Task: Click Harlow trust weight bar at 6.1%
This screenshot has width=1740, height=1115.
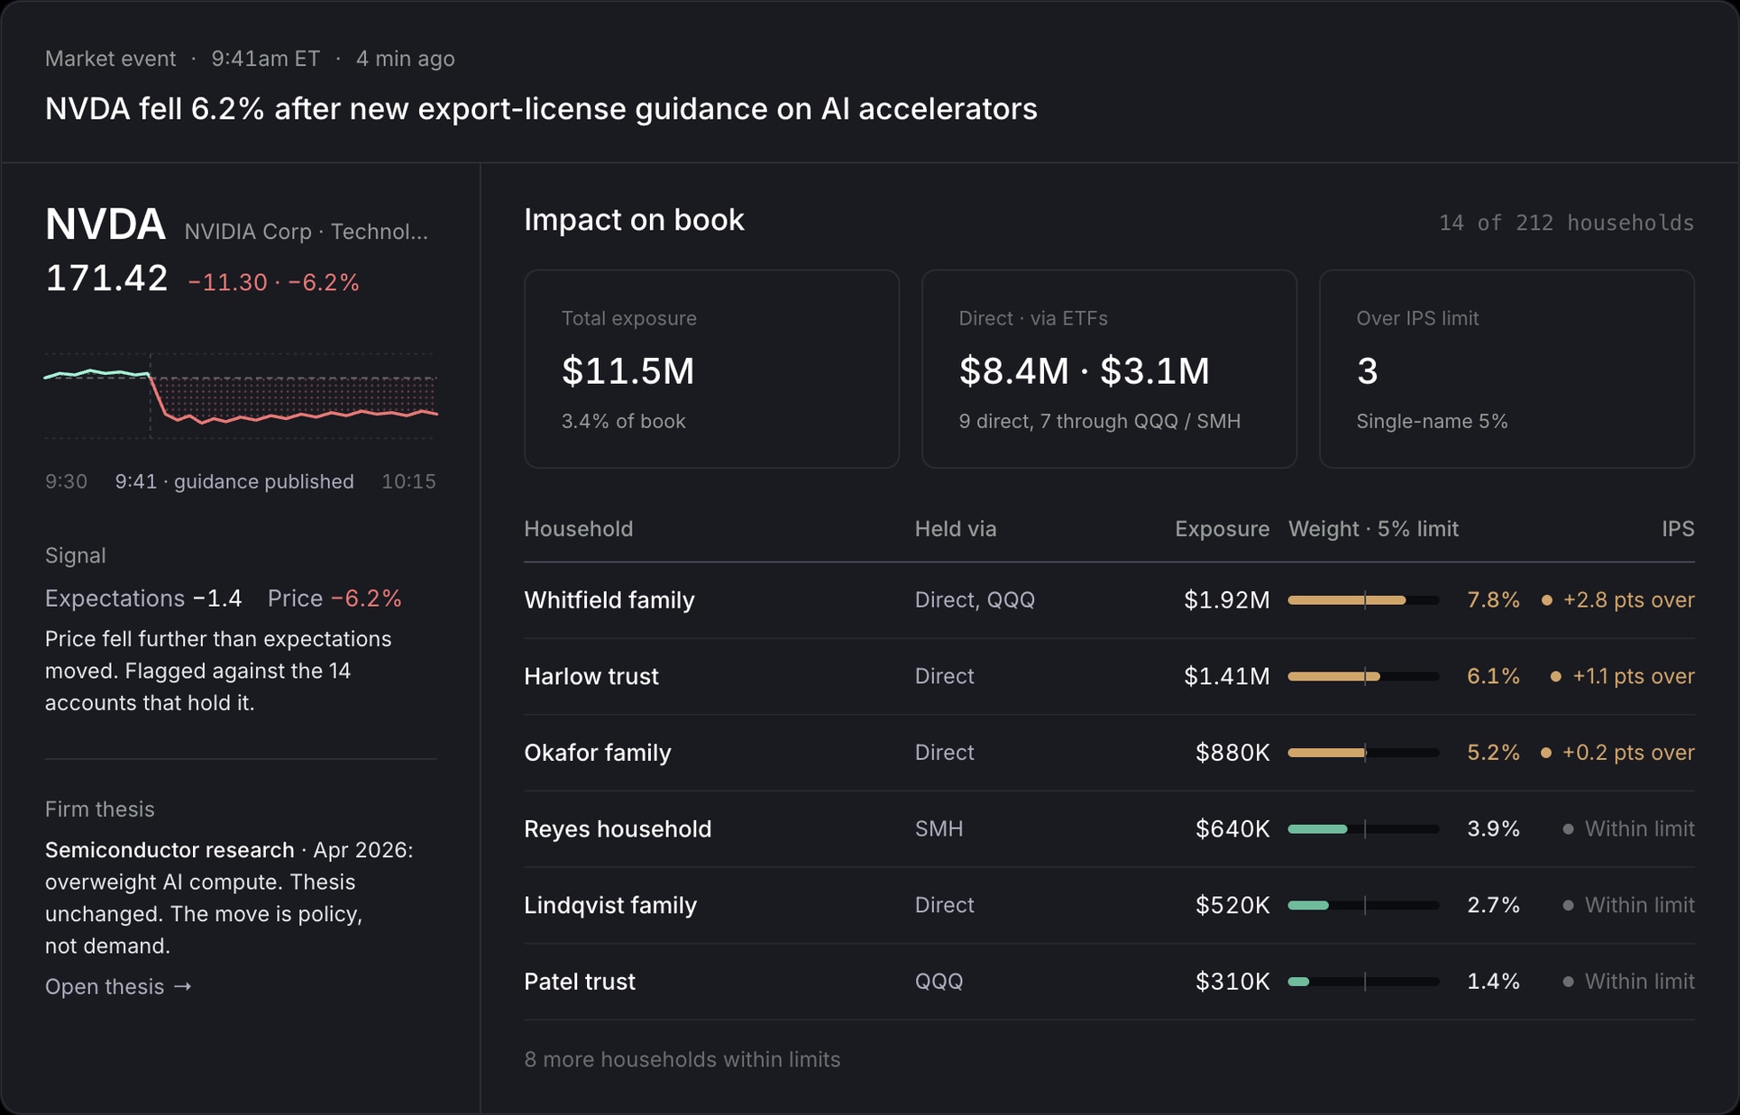Action: click(1363, 676)
